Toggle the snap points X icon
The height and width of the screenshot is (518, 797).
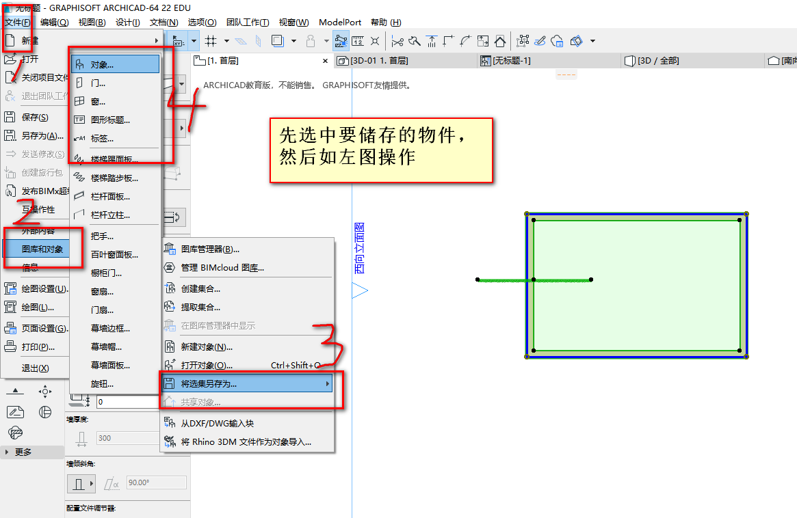(x=375, y=41)
